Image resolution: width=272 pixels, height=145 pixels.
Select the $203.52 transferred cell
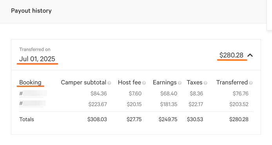click(239, 104)
